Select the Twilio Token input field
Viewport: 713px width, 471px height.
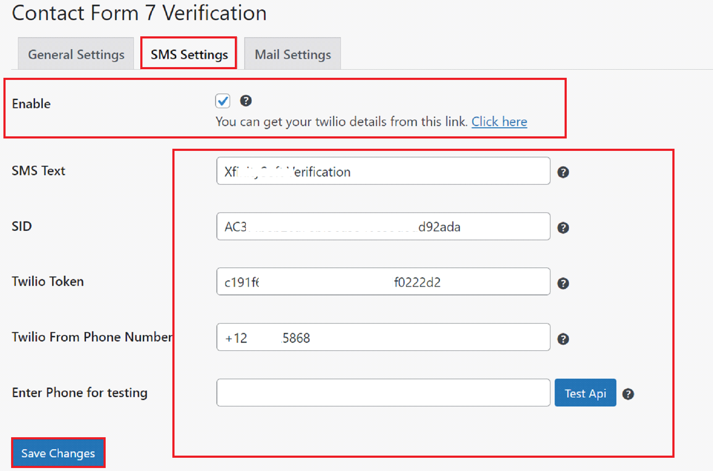coord(383,281)
